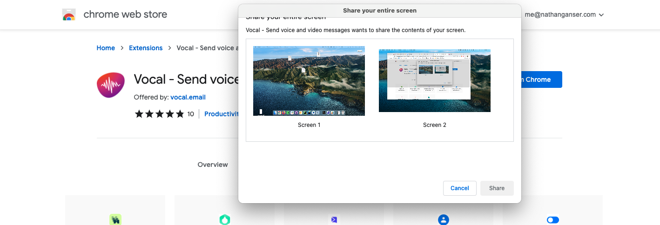Image resolution: width=660 pixels, height=225 pixels.
Task: Click the blue toggle related extension icon
Action: [x=553, y=219]
